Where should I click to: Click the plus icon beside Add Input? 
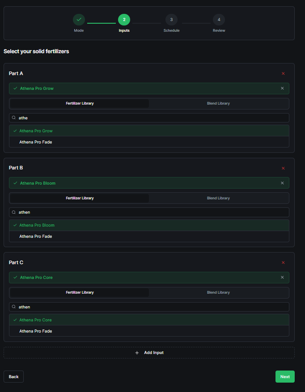[x=137, y=353]
